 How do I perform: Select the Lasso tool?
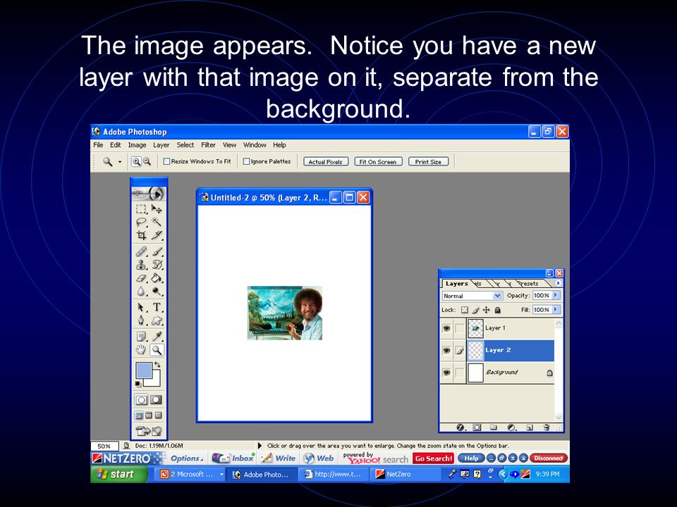(x=141, y=222)
